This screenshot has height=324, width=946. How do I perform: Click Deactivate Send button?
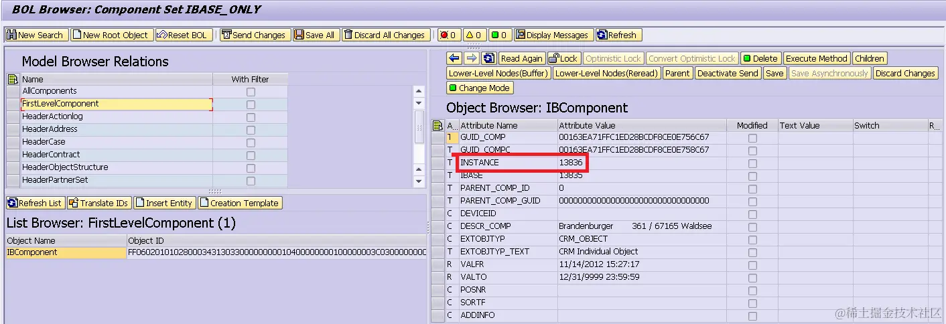coord(728,73)
